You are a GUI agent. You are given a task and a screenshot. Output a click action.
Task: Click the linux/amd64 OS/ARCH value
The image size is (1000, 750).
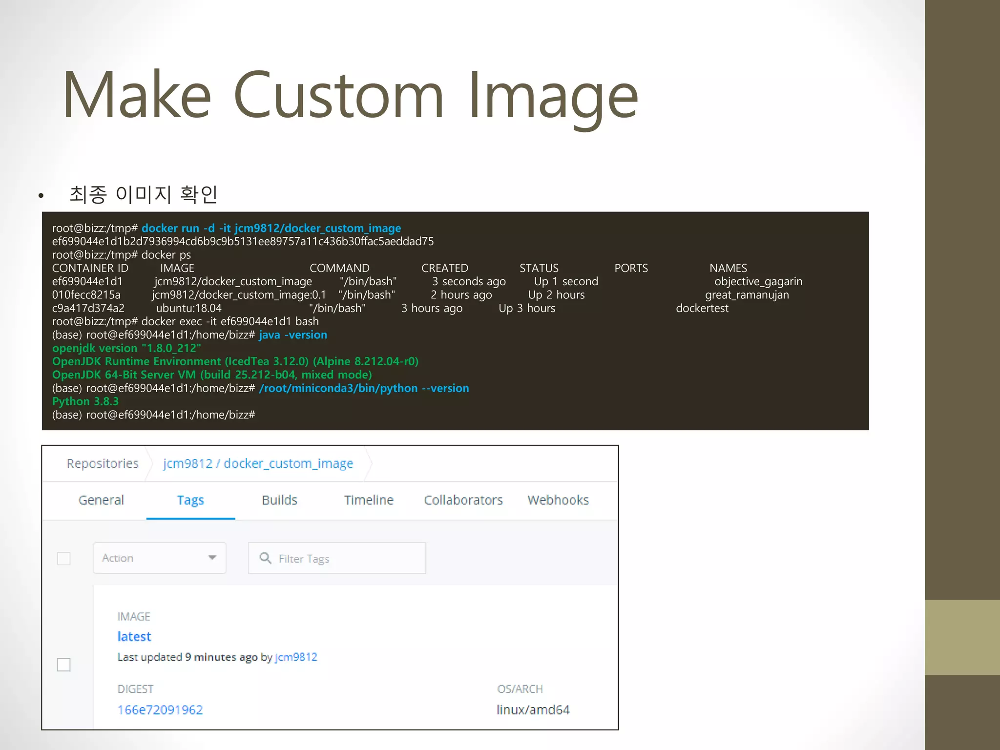pos(533,709)
